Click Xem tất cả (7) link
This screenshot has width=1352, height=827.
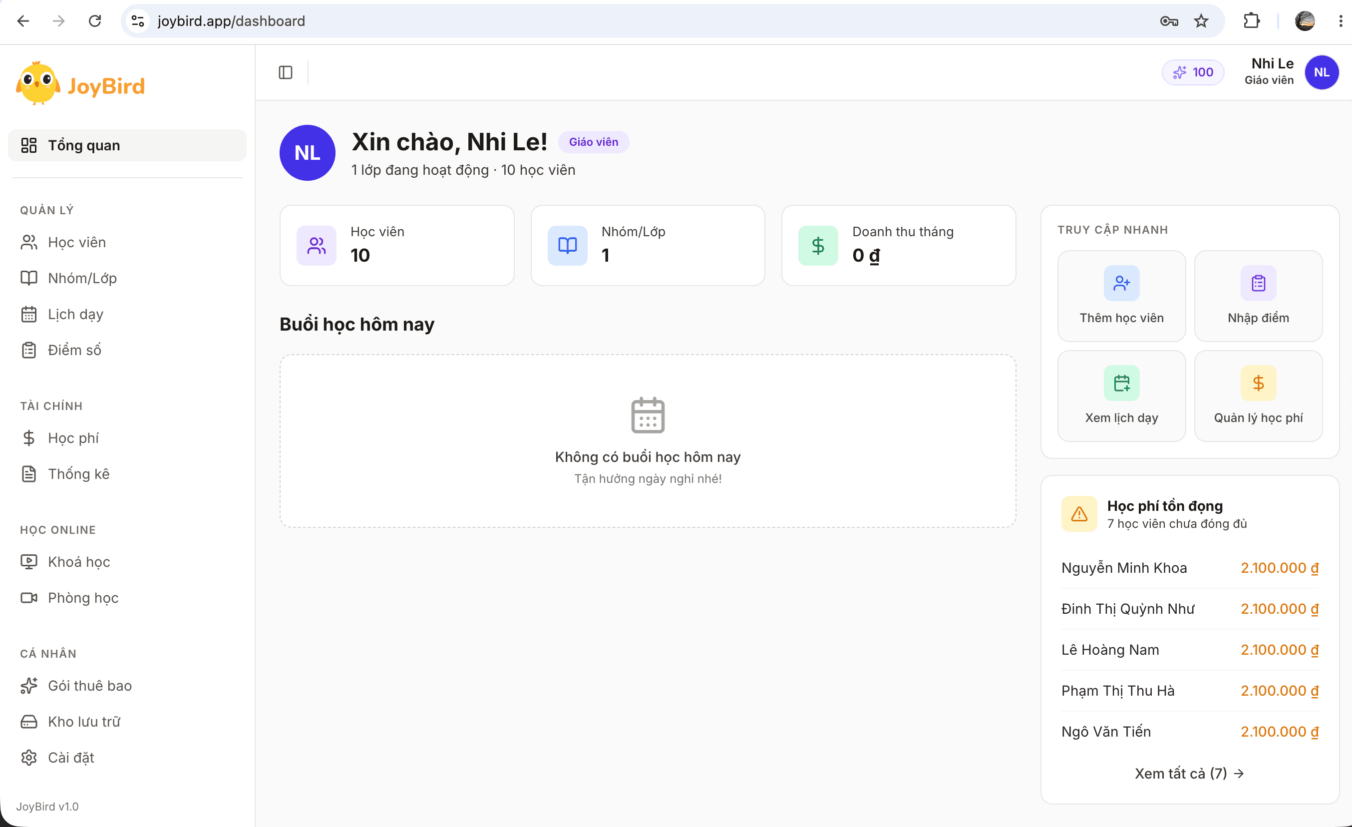pos(1189,774)
